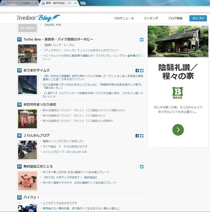Click the blue motorcycle thumbnail
This screenshot has width=210, height=212.
27,207
